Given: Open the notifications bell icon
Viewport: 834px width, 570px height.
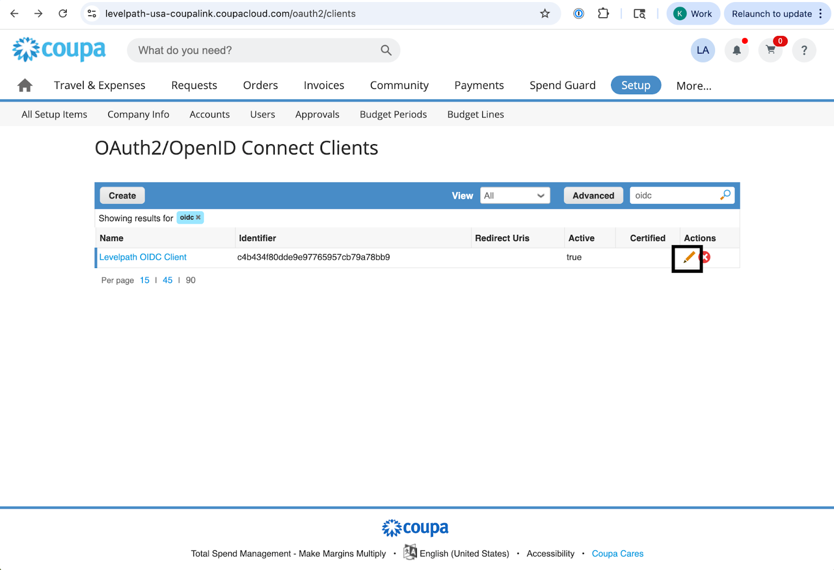Looking at the screenshot, I should 737,50.
